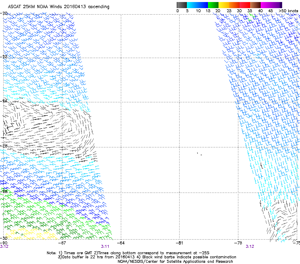Pick the yellow 20-25 knots color bar segment

coord(224,5)
